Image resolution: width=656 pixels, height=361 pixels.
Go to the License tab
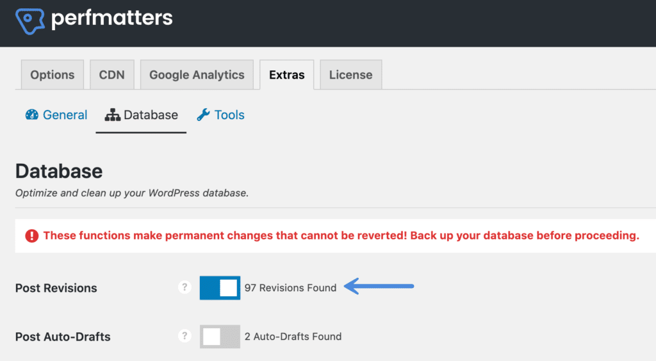pos(350,75)
